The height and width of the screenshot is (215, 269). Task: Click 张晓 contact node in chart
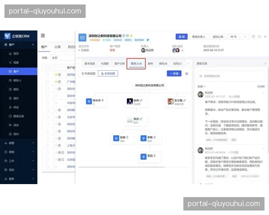pyautogui.click(x=122, y=138)
